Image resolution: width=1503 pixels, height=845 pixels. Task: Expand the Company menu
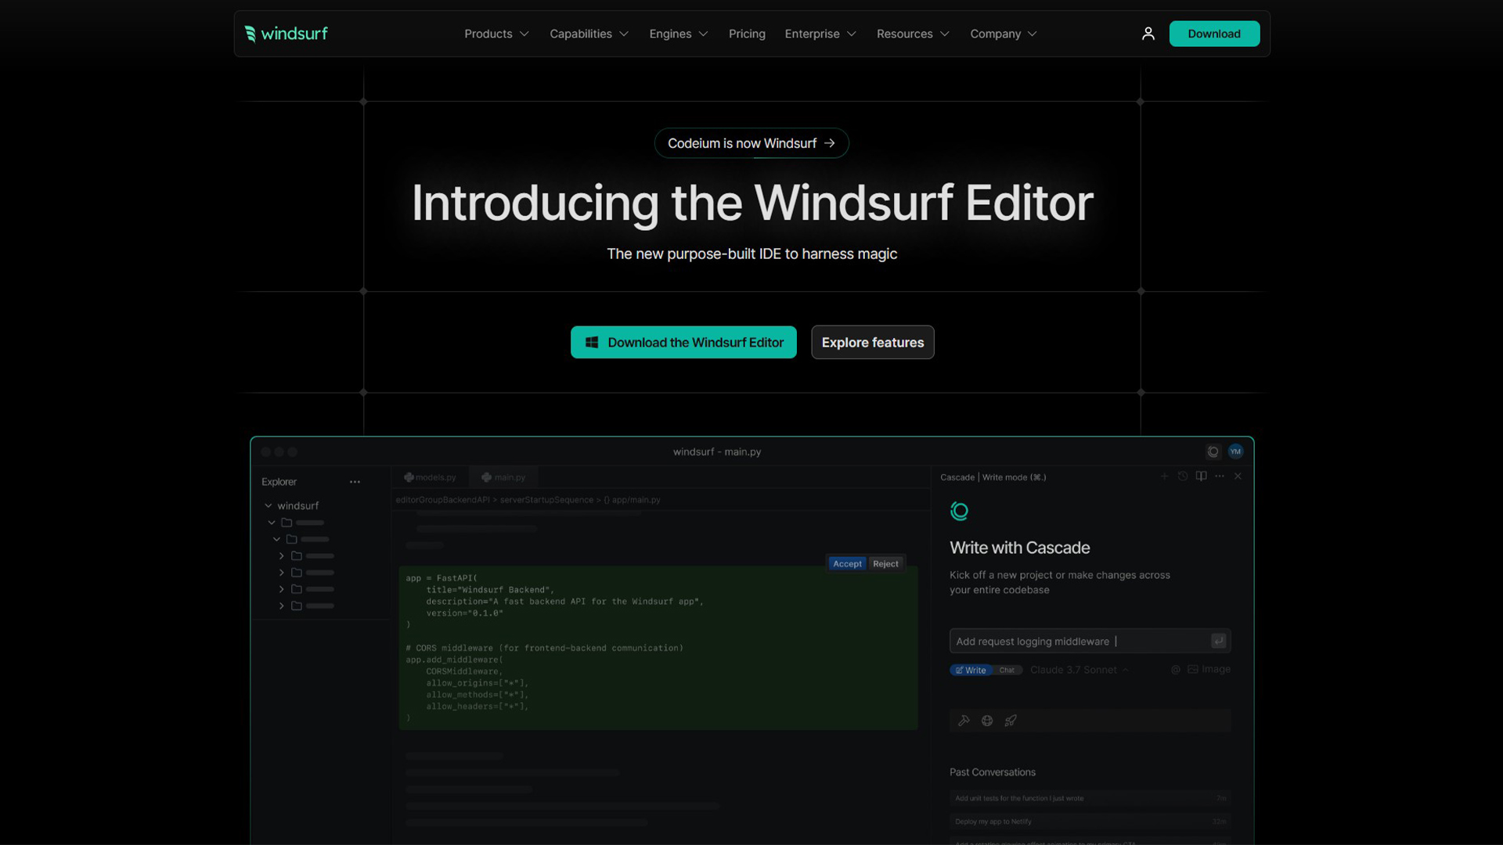pos(1004,34)
